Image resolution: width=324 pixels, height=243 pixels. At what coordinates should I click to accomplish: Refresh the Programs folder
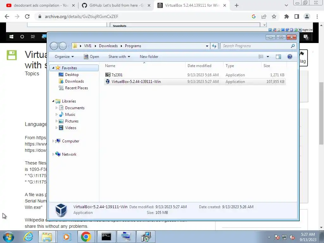pos(214,46)
